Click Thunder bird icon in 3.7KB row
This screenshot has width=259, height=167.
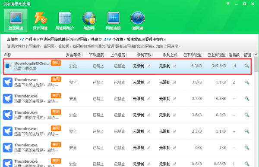8,98
